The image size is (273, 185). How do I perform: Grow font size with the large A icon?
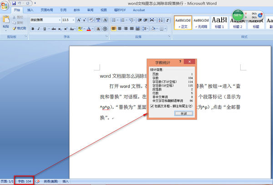tap(79, 20)
